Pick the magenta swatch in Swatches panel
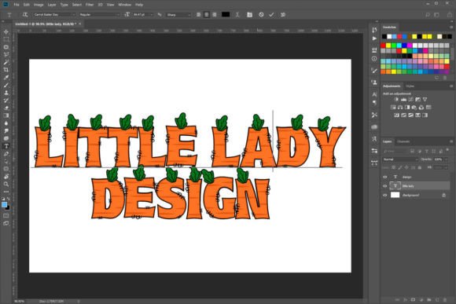The width and height of the screenshot is (456, 304). [410, 46]
